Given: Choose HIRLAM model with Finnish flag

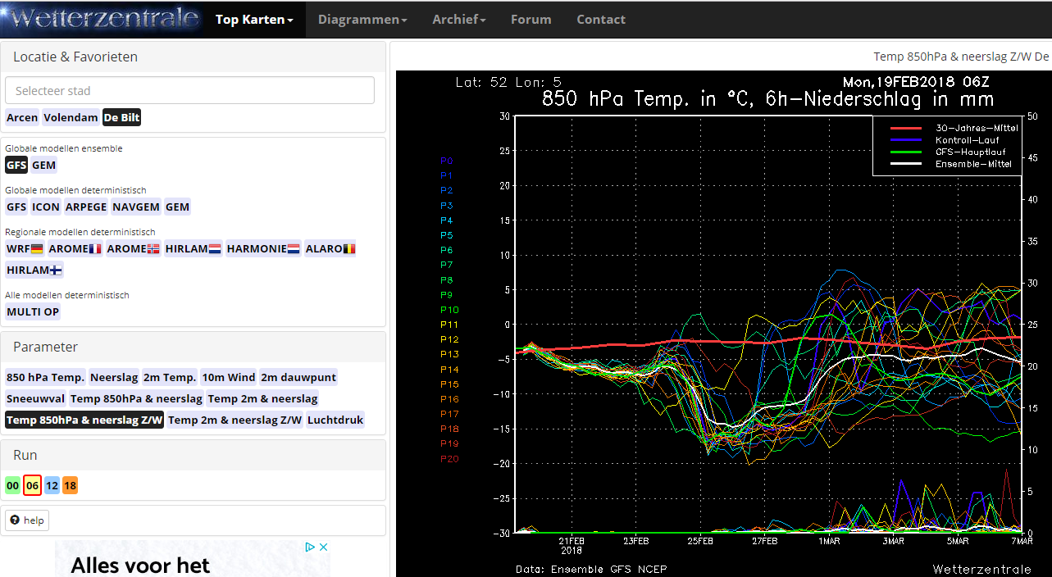Looking at the screenshot, I should click(x=34, y=270).
